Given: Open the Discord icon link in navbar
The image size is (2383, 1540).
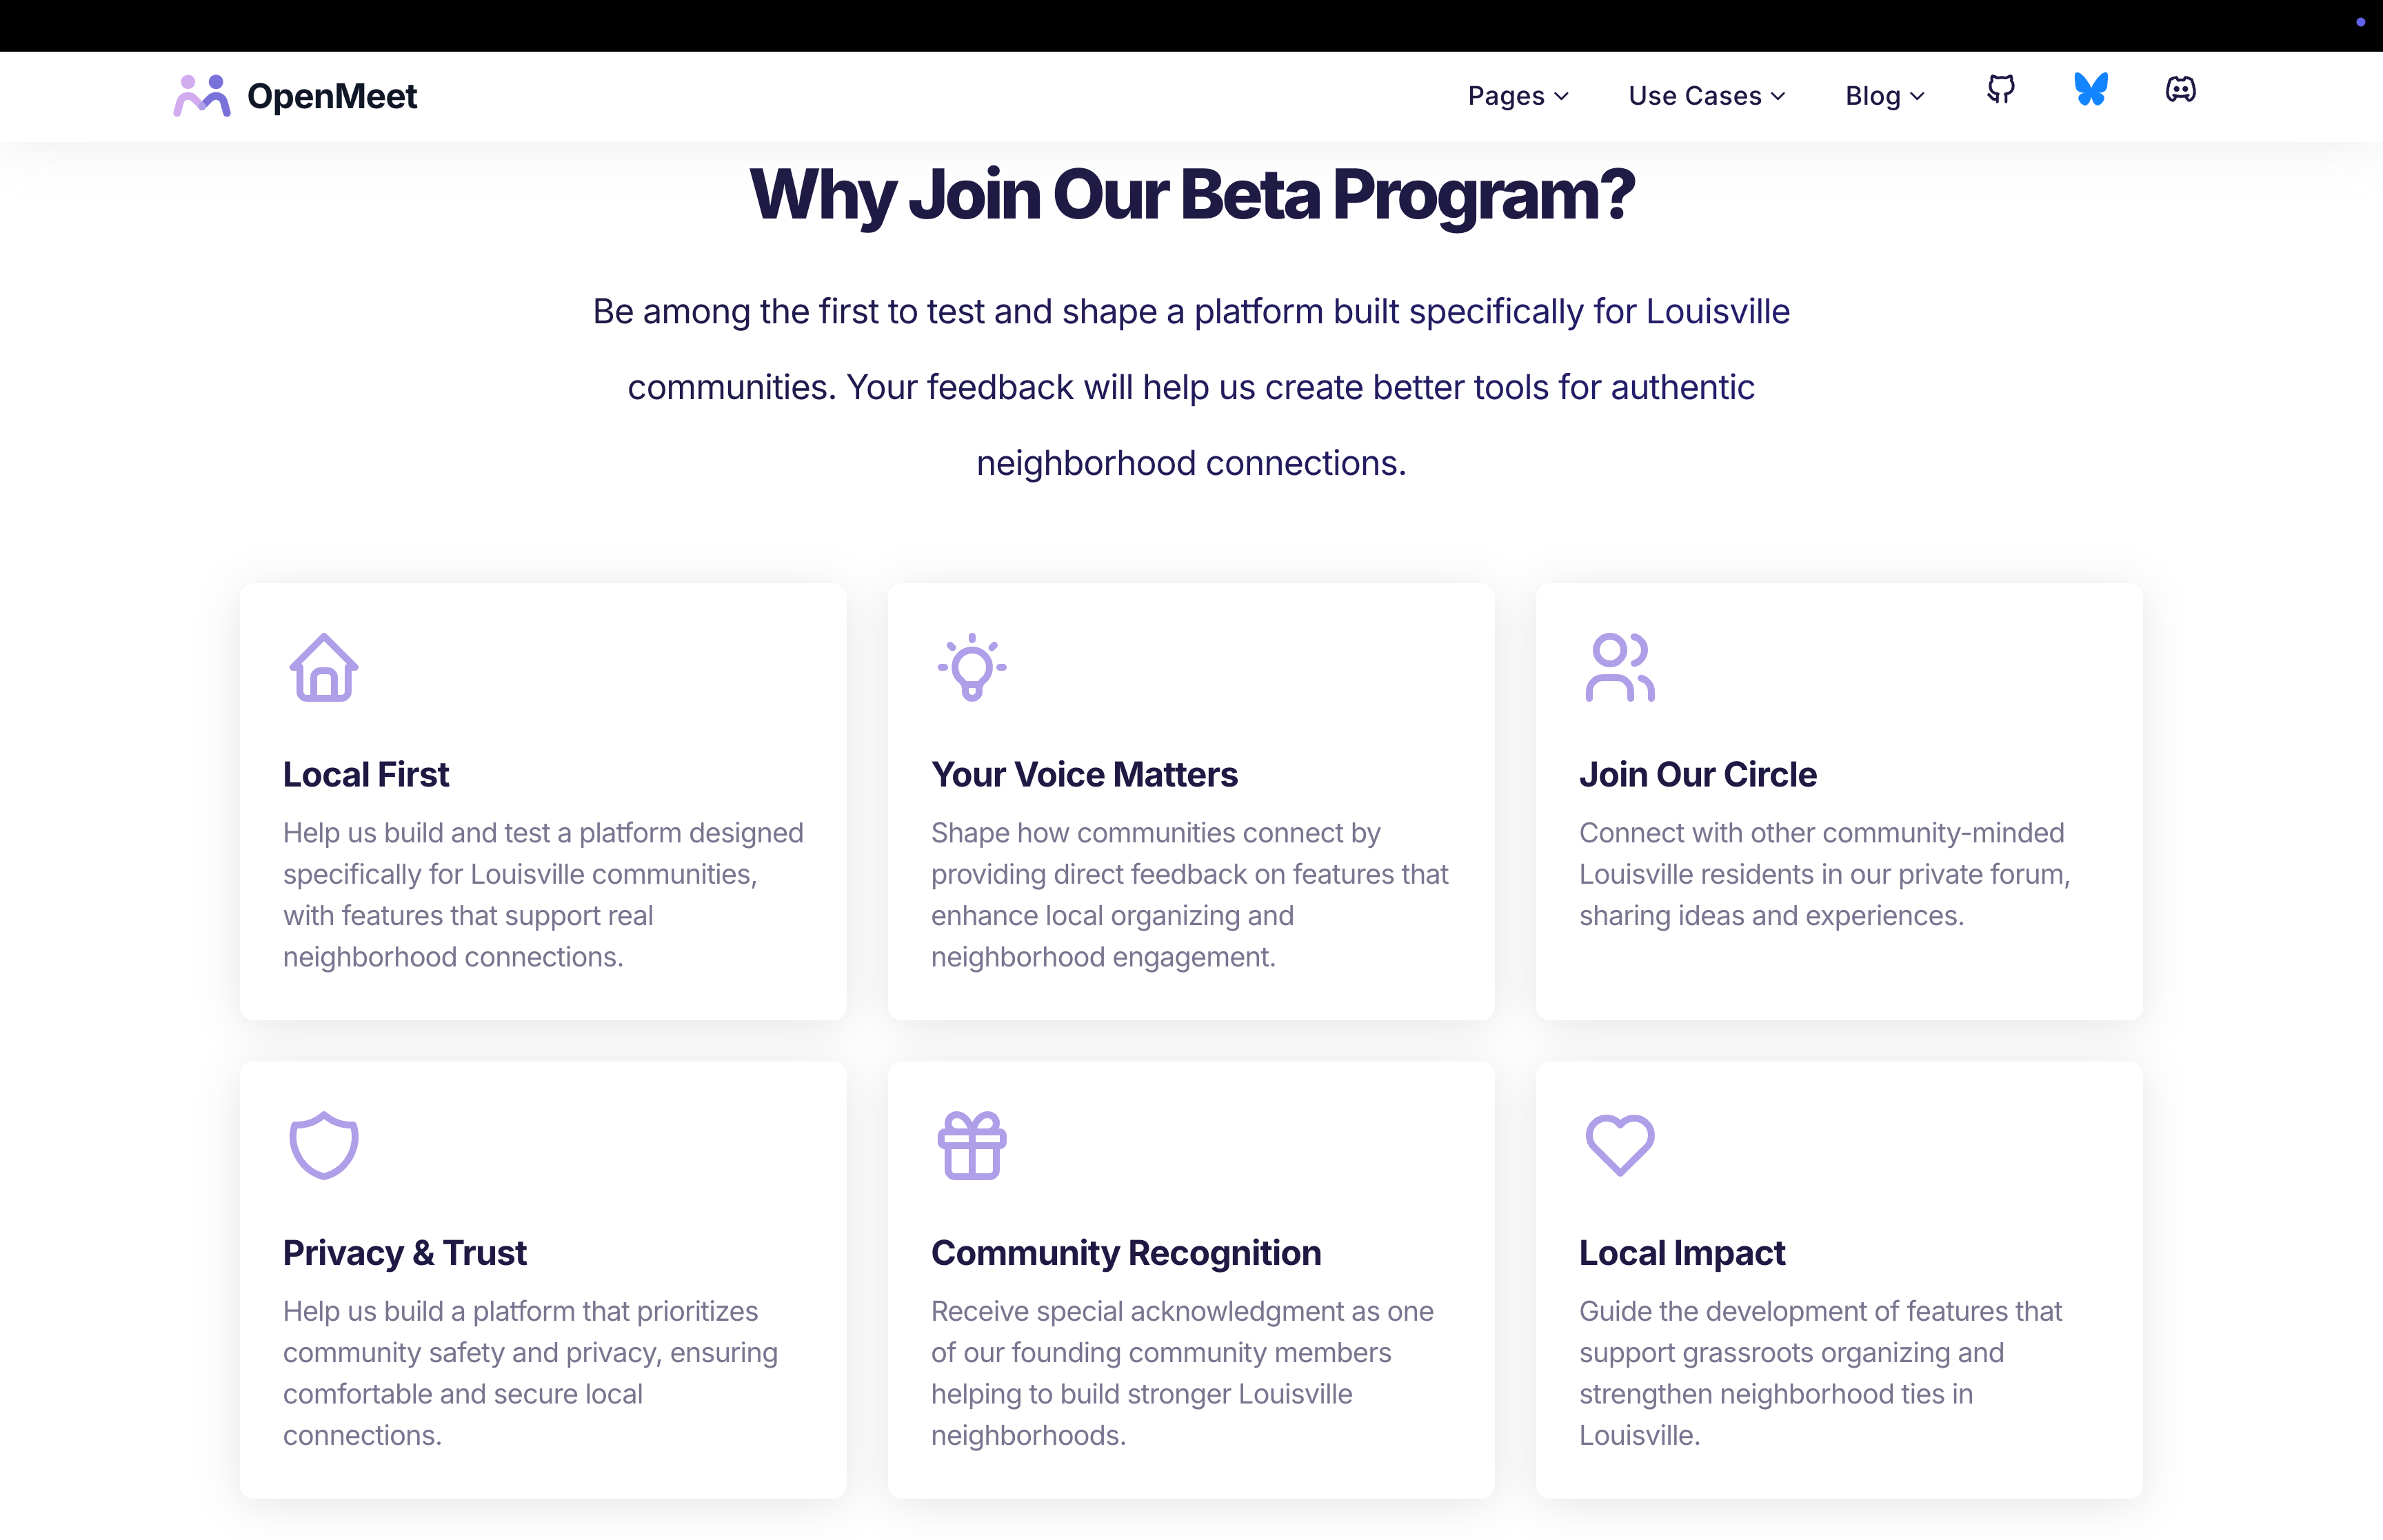Looking at the screenshot, I should (2180, 90).
